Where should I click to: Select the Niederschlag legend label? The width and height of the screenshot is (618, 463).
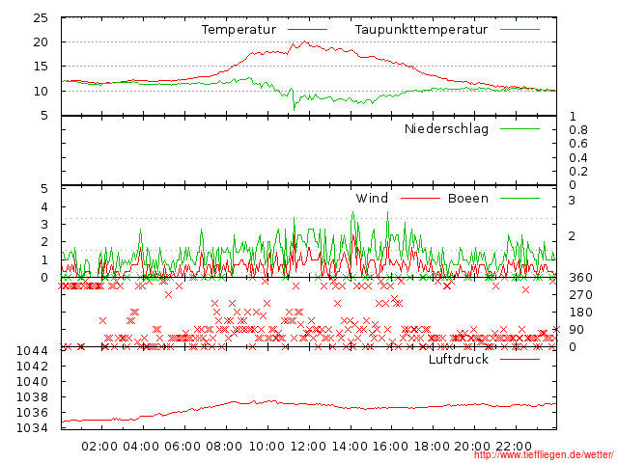446,128
